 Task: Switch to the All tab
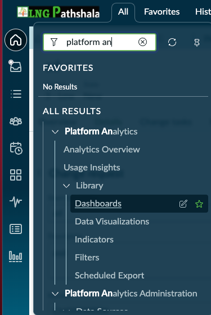coord(123,12)
